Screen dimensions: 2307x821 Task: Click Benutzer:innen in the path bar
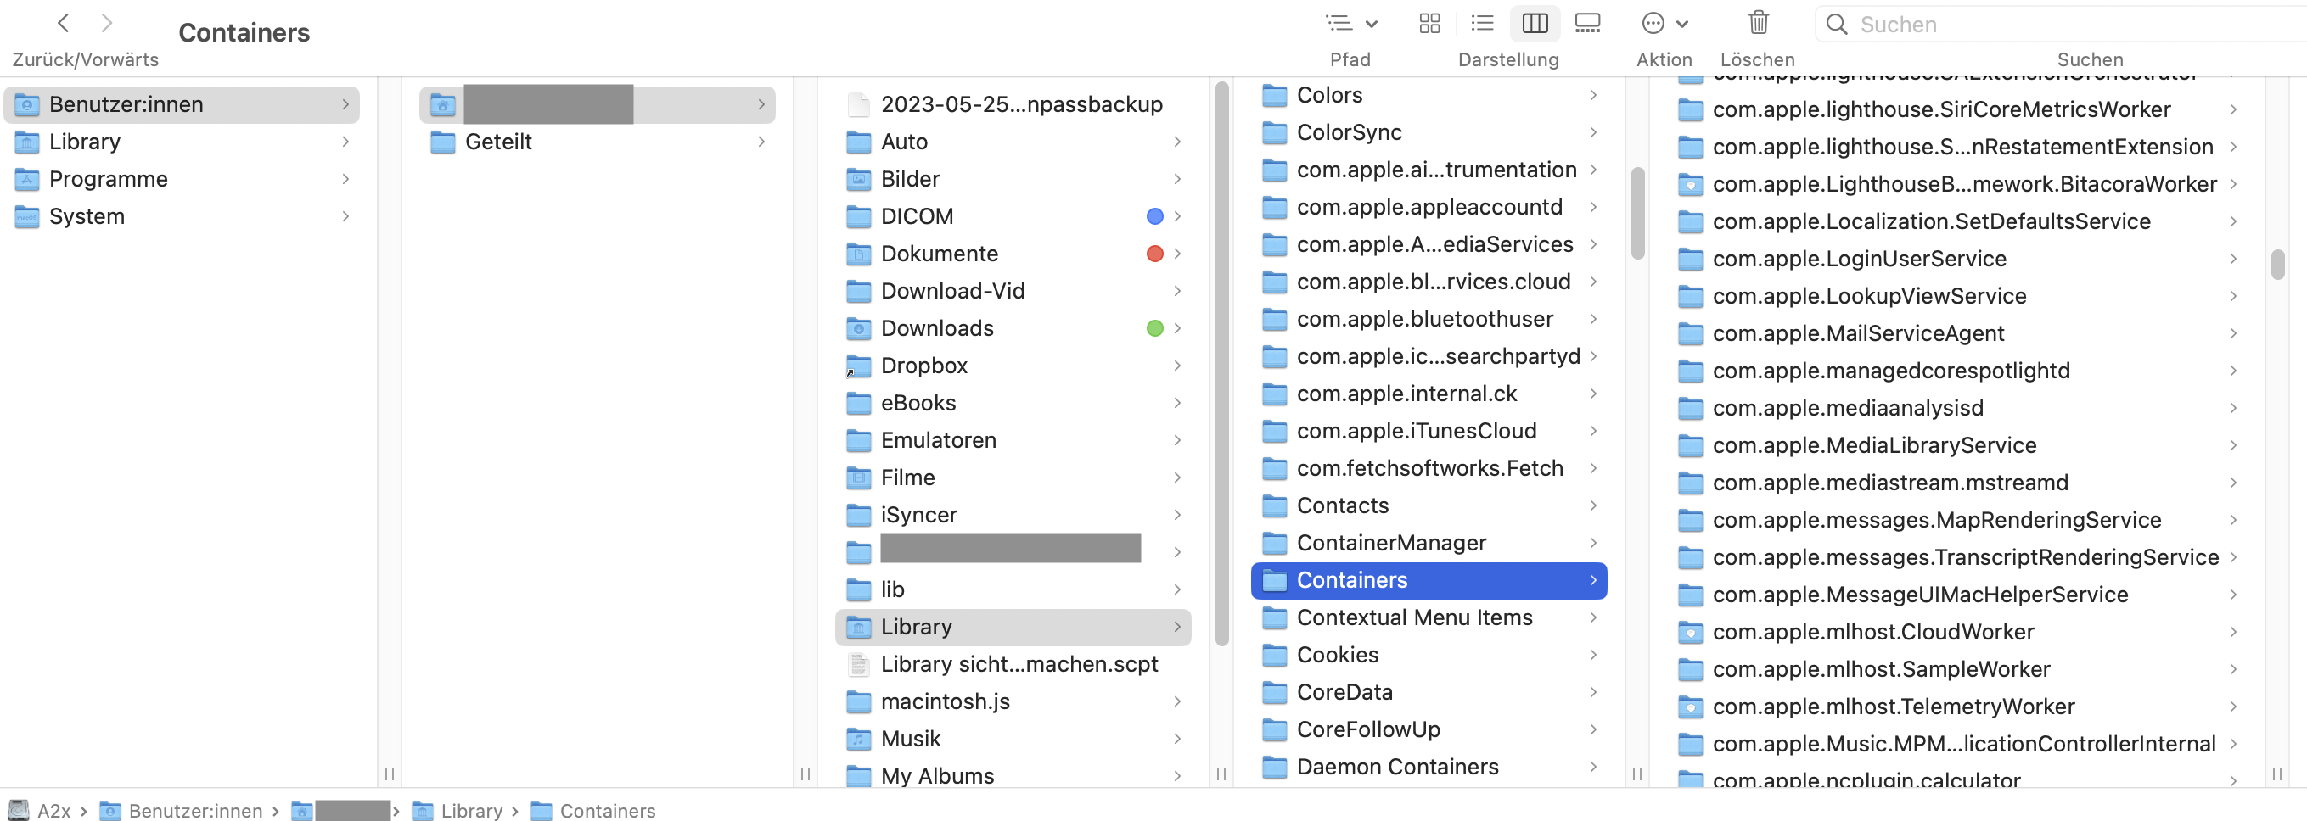point(182,810)
